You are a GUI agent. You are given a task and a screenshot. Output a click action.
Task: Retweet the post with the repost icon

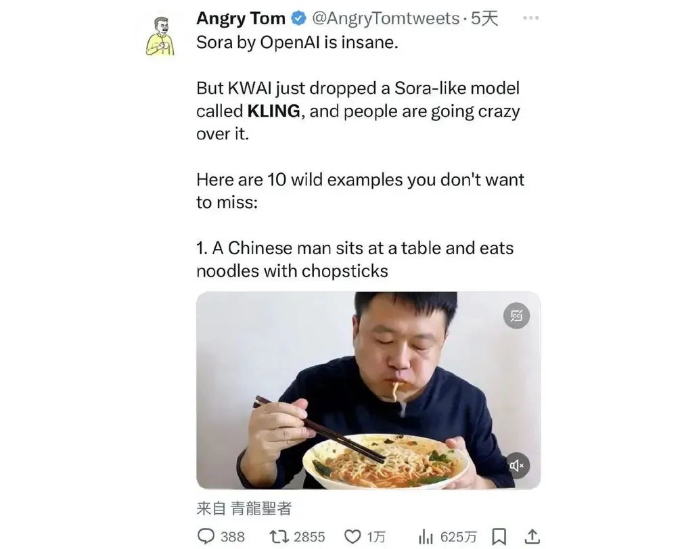pos(278,536)
